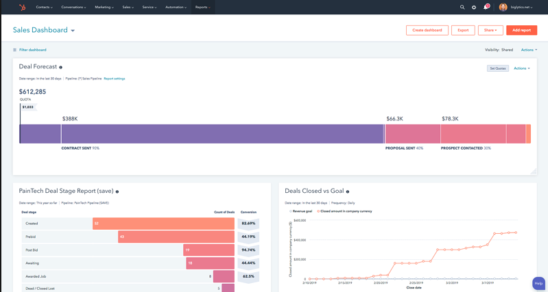
Task: Click the user avatar picture
Action: pyautogui.click(x=503, y=7)
